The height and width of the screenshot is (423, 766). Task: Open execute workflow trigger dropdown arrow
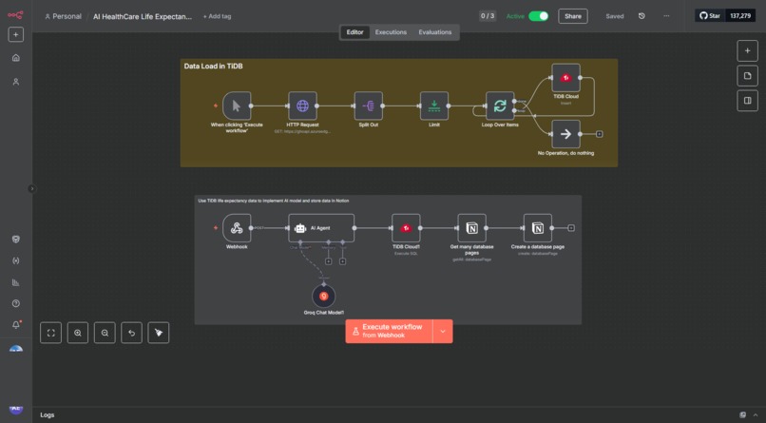pos(443,331)
